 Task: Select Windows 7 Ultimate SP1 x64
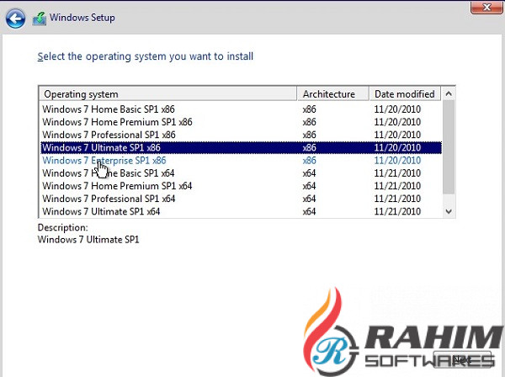click(241, 211)
